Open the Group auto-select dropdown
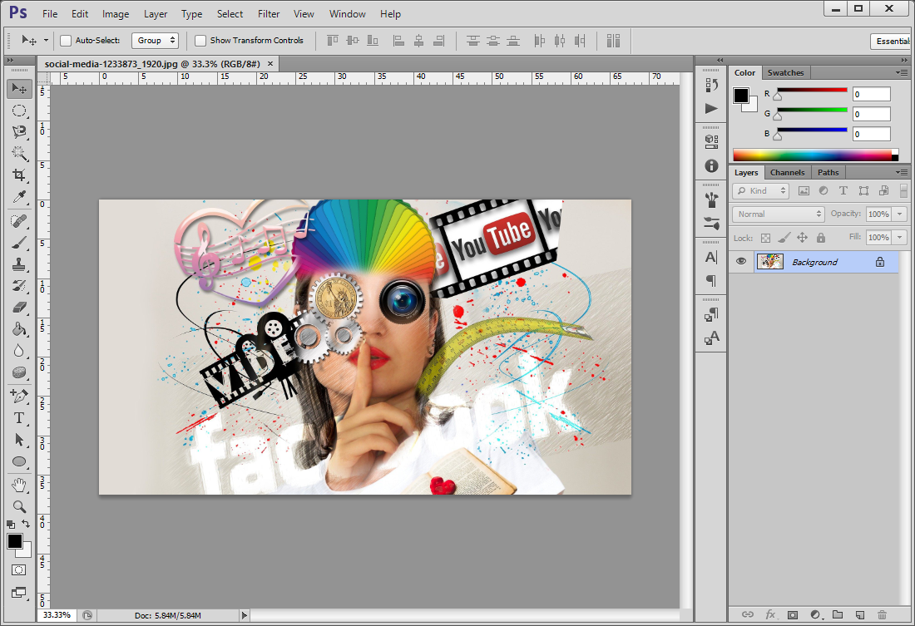The image size is (915, 626). tap(155, 40)
